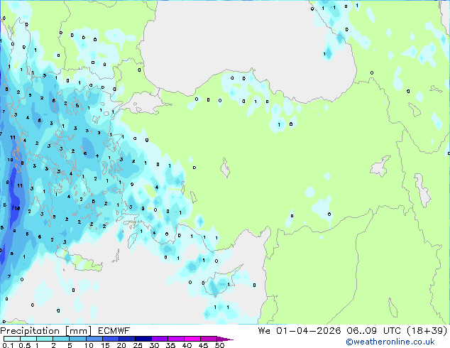Screen dimensions: 450x348
Task: Select legend scale label '20'
Action: [121, 345]
